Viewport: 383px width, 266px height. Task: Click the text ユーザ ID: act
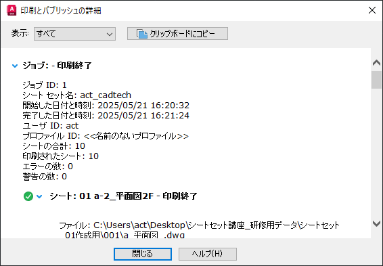click(x=51, y=125)
